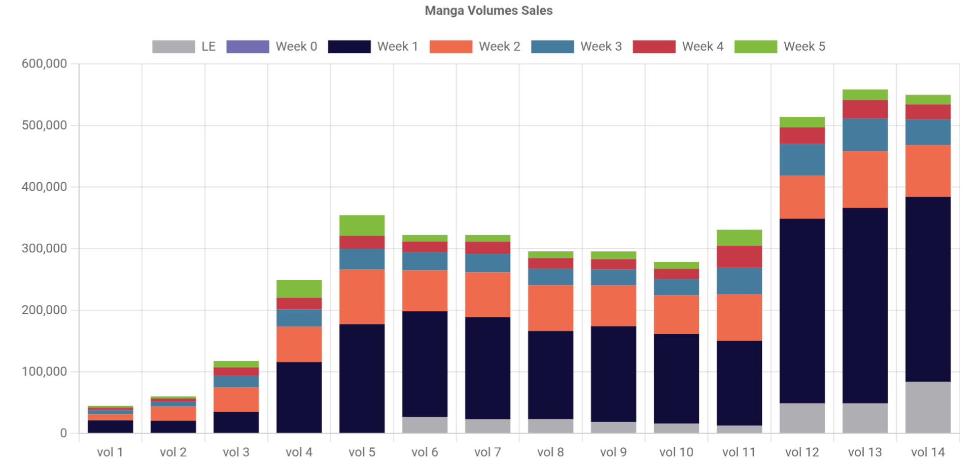
Task: Click the vol 8 Week 1 navy segment
Action: pyautogui.click(x=551, y=375)
